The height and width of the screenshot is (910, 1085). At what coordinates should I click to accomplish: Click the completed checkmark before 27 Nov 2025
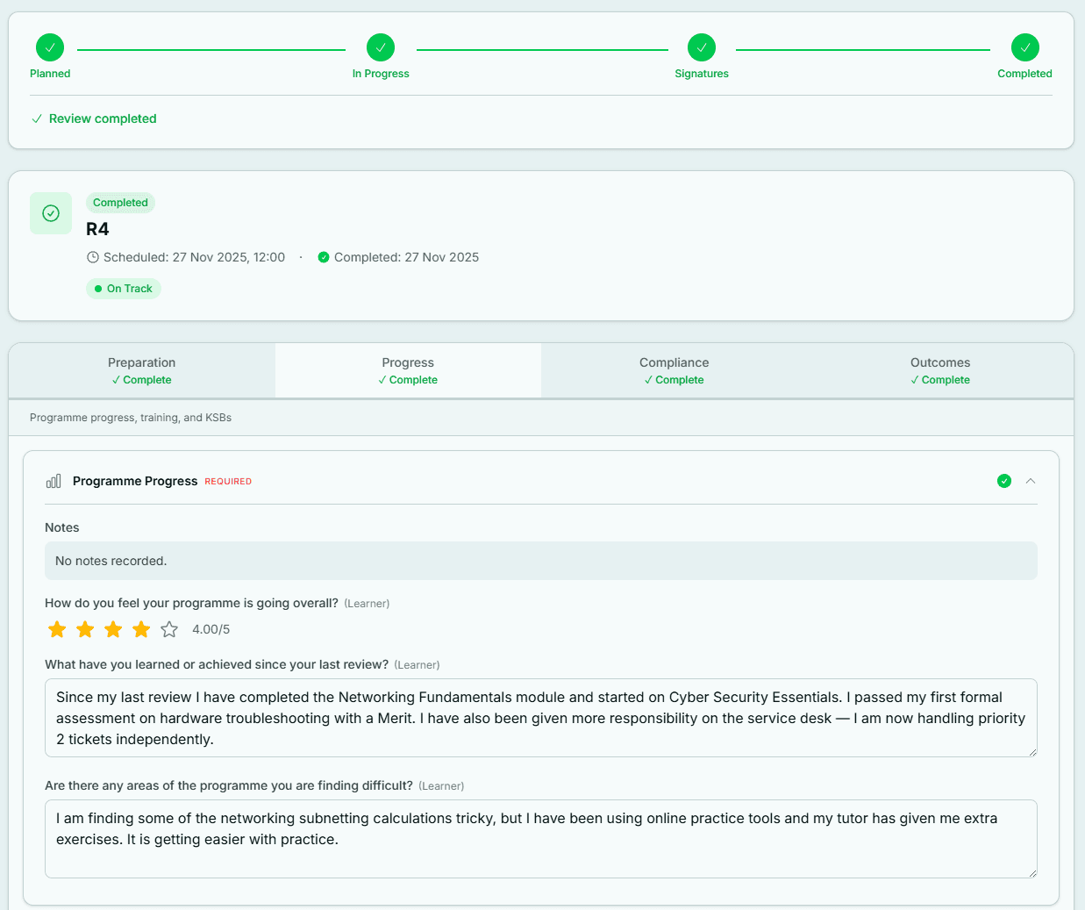(324, 257)
